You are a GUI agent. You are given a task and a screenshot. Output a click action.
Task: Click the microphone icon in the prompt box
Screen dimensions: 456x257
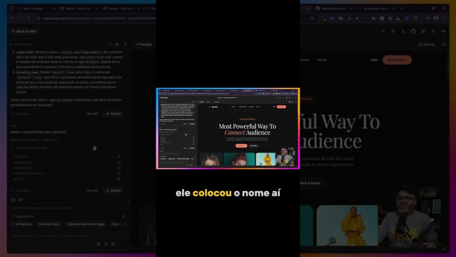coord(106,244)
